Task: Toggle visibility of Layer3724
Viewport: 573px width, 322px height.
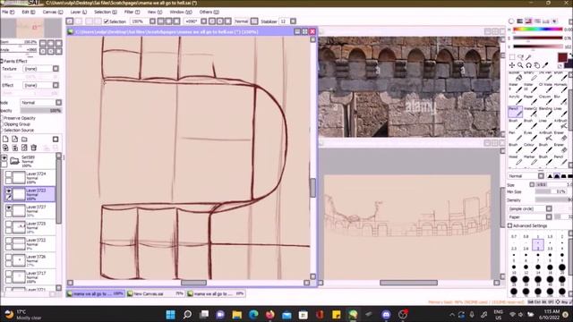Action: coord(8,174)
